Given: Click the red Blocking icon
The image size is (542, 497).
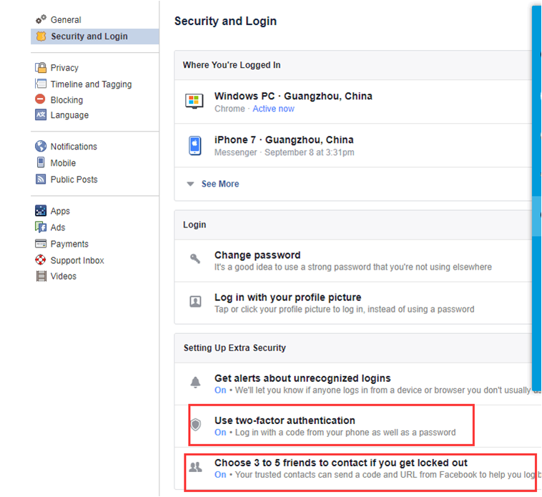Looking at the screenshot, I should point(41,99).
